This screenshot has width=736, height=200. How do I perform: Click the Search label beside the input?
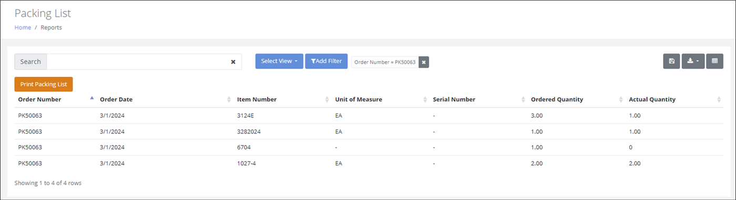pyautogui.click(x=30, y=62)
